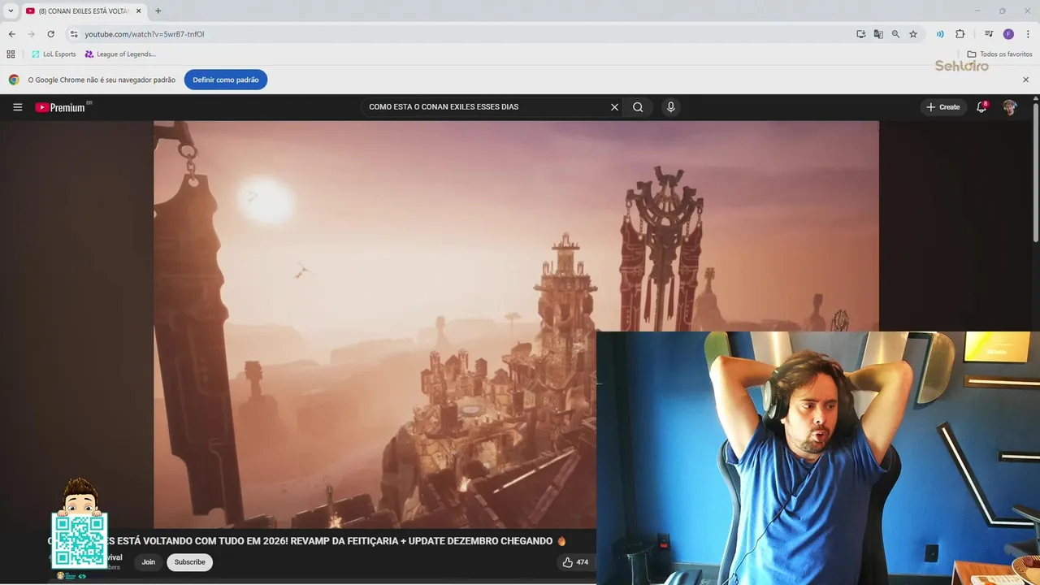Like the video with thumbs-up 474
This screenshot has height=585, width=1040.
tap(575, 562)
